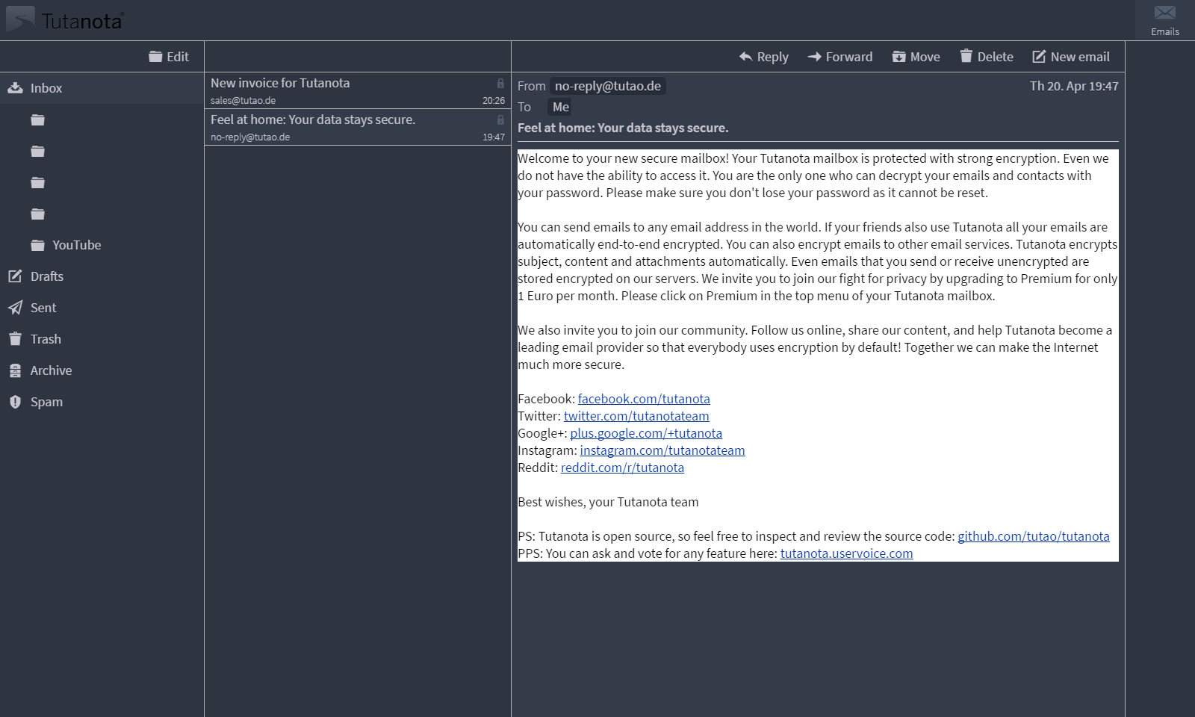The width and height of the screenshot is (1195, 717).
Task: Open the Emails section envelope icon
Action: (x=1164, y=13)
